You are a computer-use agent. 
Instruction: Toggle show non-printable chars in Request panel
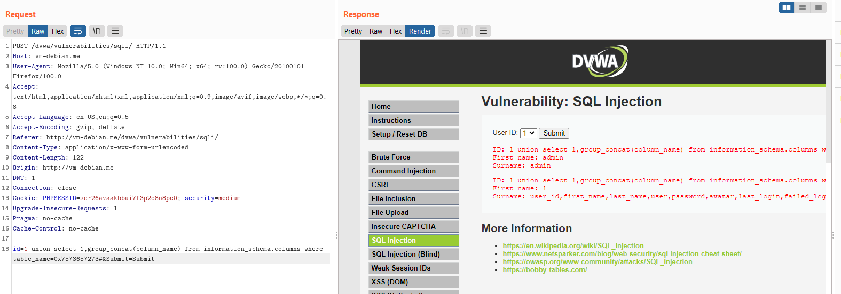(x=97, y=31)
